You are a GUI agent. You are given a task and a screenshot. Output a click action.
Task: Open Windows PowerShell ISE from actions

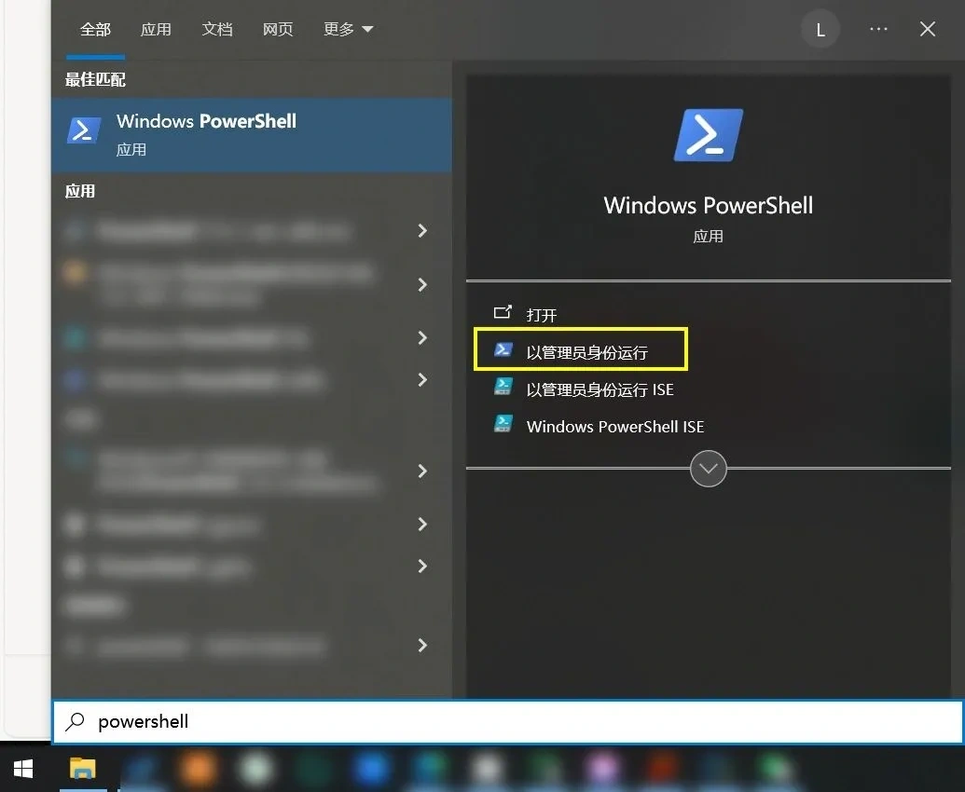615,427
